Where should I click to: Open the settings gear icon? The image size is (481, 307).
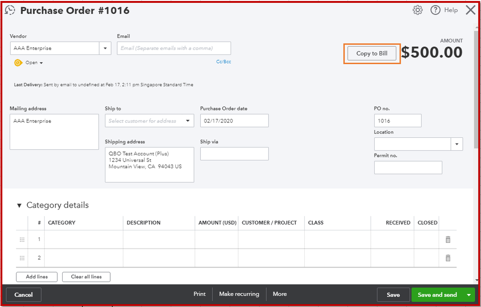click(417, 10)
